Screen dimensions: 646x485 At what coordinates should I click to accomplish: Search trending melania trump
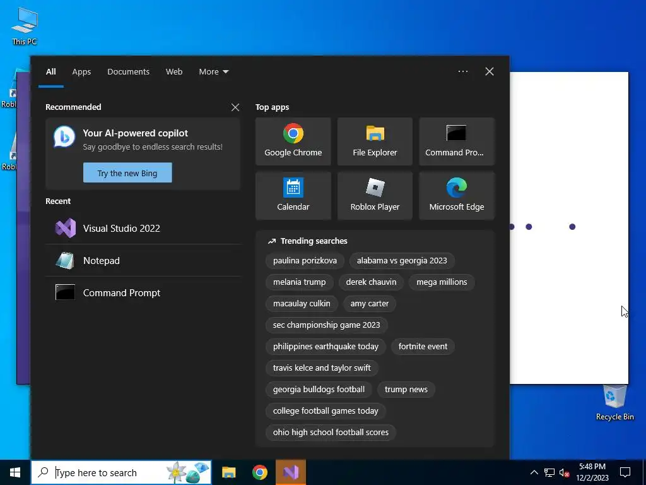(299, 282)
